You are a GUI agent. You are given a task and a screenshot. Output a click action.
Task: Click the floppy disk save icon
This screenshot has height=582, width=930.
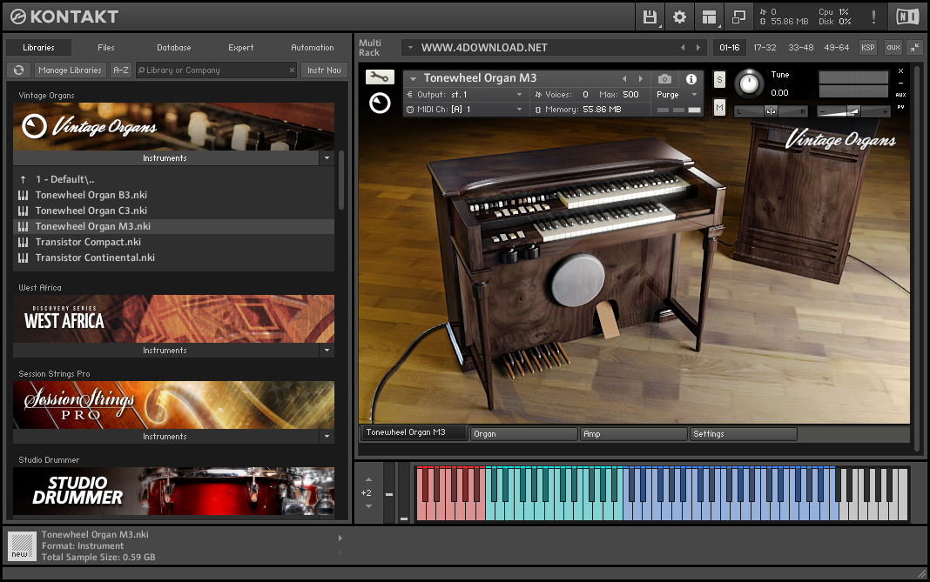tap(650, 17)
